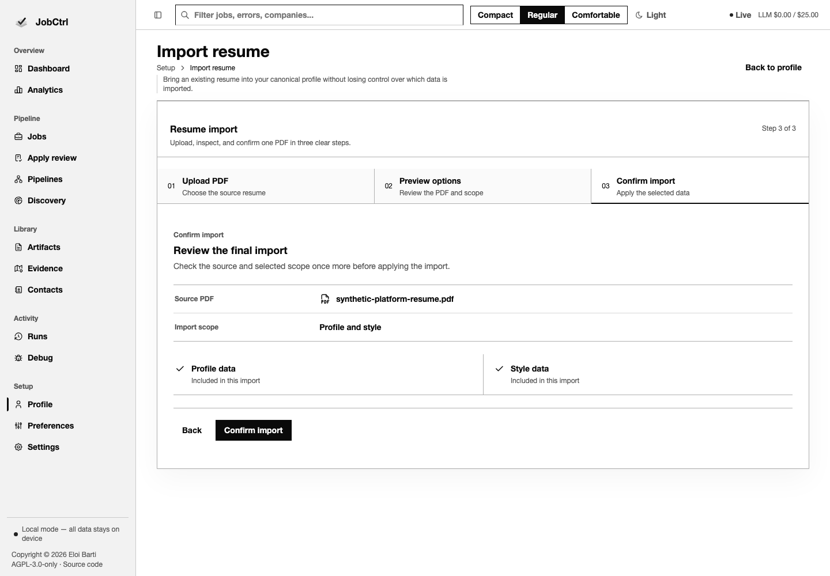The width and height of the screenshot is (830, 576).
Task: Select Comfortable density
Action: coord(596,15)
